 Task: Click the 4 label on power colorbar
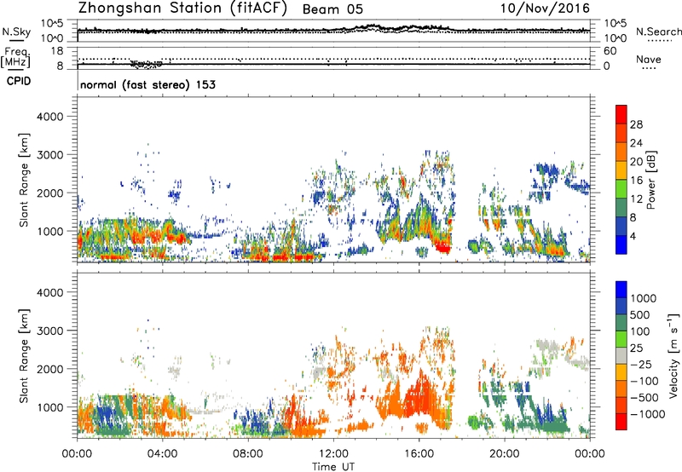click(633, 236)
